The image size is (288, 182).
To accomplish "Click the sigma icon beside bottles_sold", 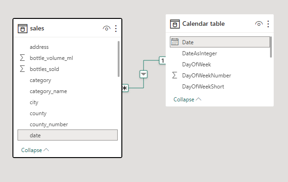I will click(x=22, y=69).
